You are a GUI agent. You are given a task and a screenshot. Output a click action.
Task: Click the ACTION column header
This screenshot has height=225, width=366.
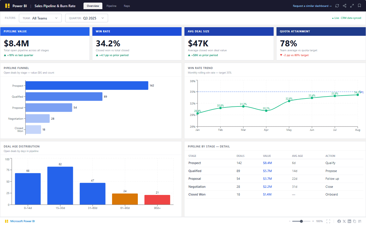330,156
